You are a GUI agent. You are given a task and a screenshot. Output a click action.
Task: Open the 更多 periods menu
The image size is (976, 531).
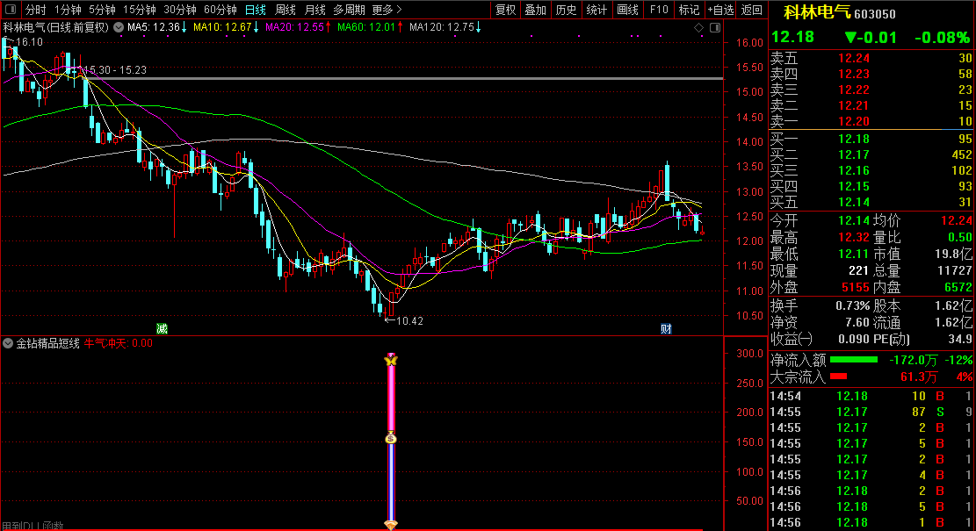click(387, 10)
